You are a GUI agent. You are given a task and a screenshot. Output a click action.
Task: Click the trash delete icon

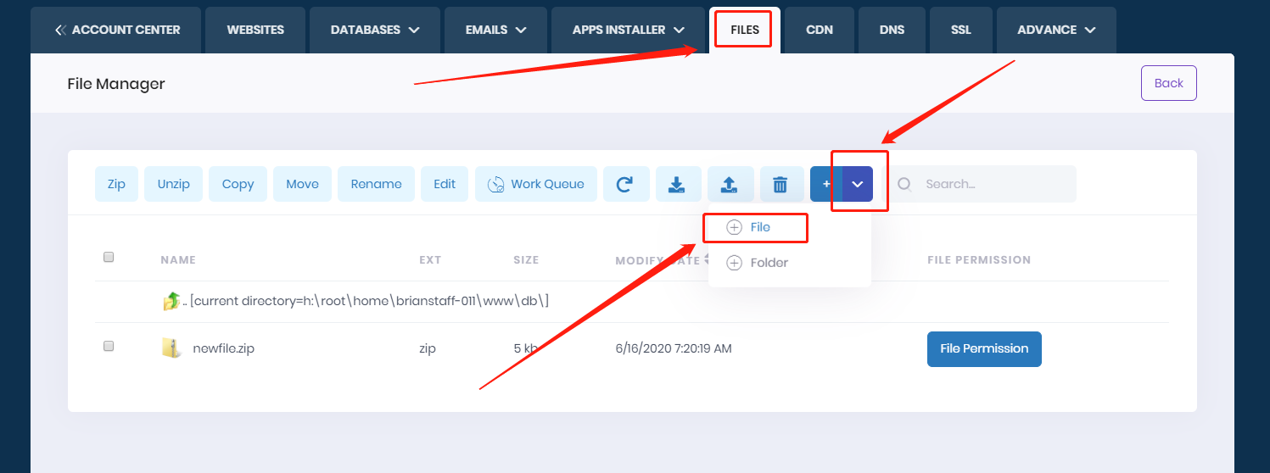coord(780,184)
